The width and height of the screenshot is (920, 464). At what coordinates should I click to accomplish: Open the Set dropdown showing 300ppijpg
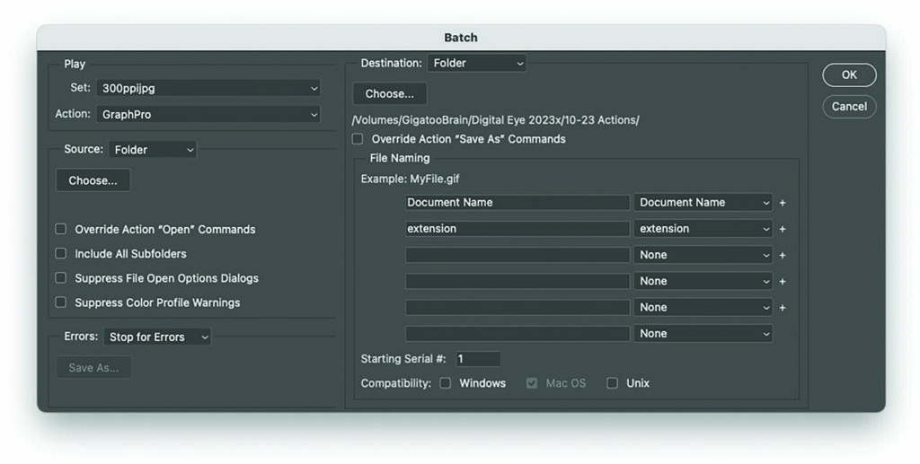[x=208, y=88]
